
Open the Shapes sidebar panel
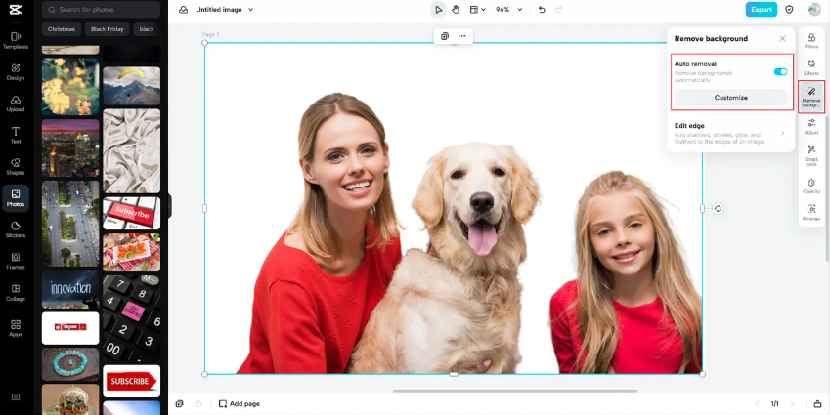16,167
